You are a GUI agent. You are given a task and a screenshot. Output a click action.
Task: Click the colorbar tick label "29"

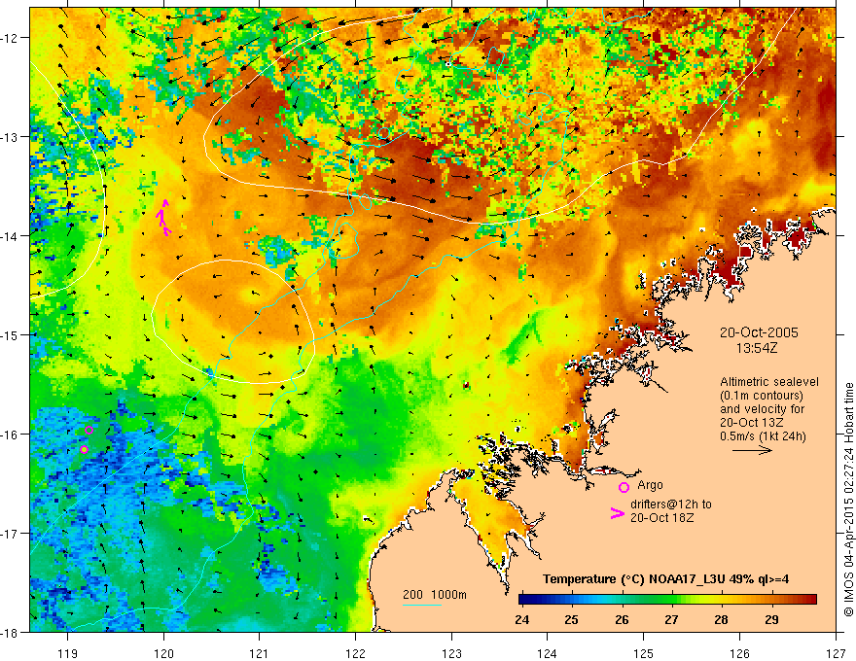[771, 619]
